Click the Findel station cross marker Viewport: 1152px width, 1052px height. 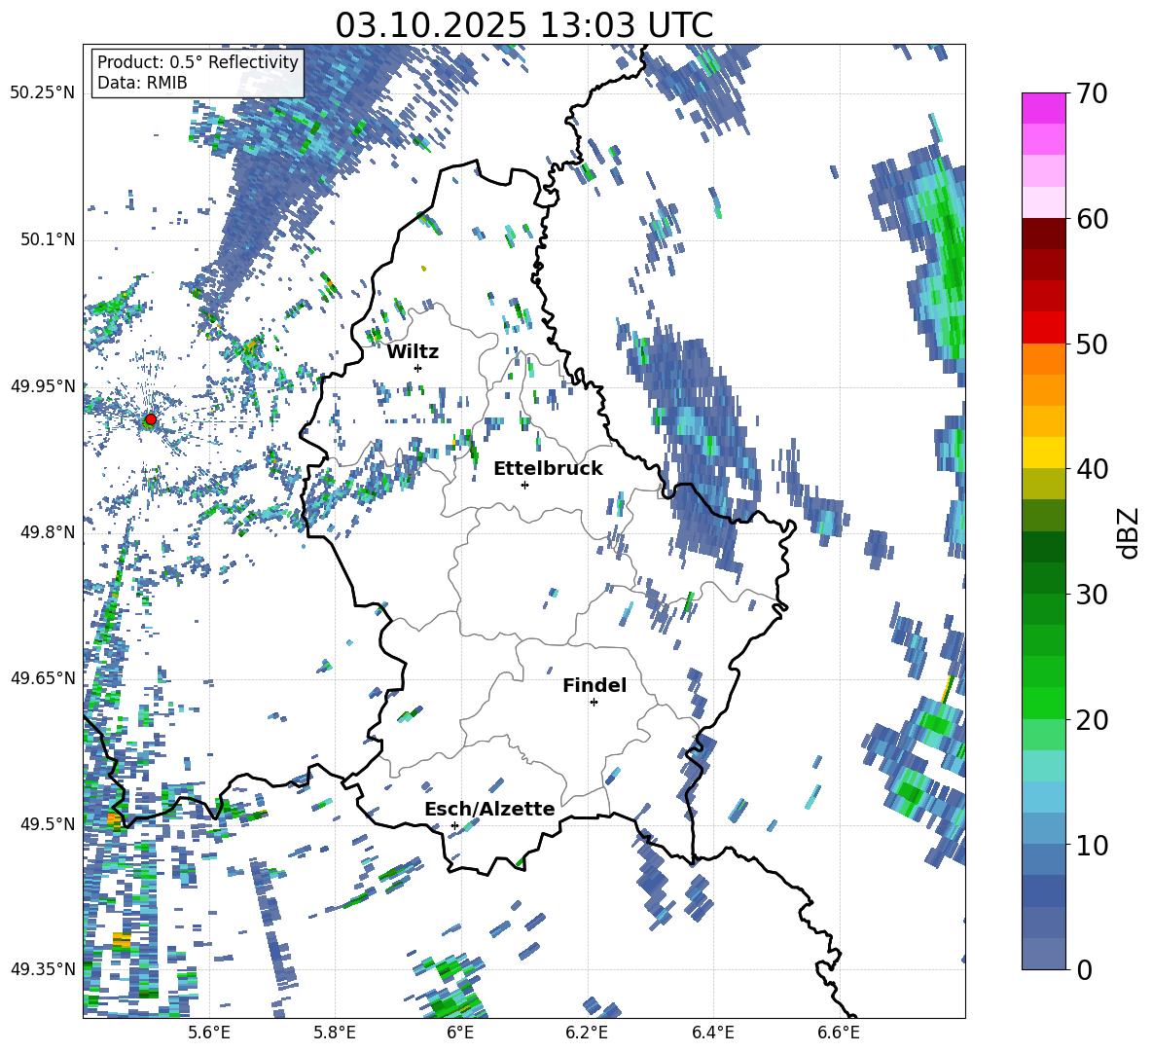click(594, 703)
